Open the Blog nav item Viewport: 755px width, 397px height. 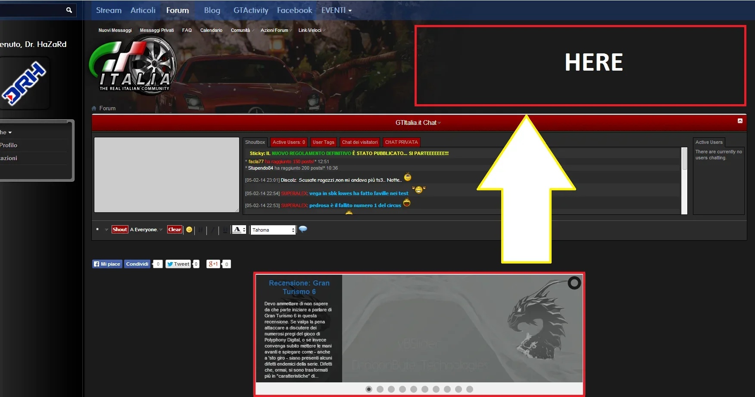click(x=212, y=10)
